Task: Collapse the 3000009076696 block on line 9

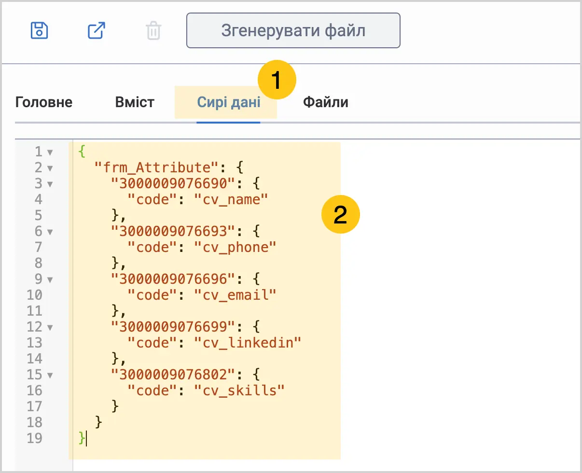Action: coord(50,279)
